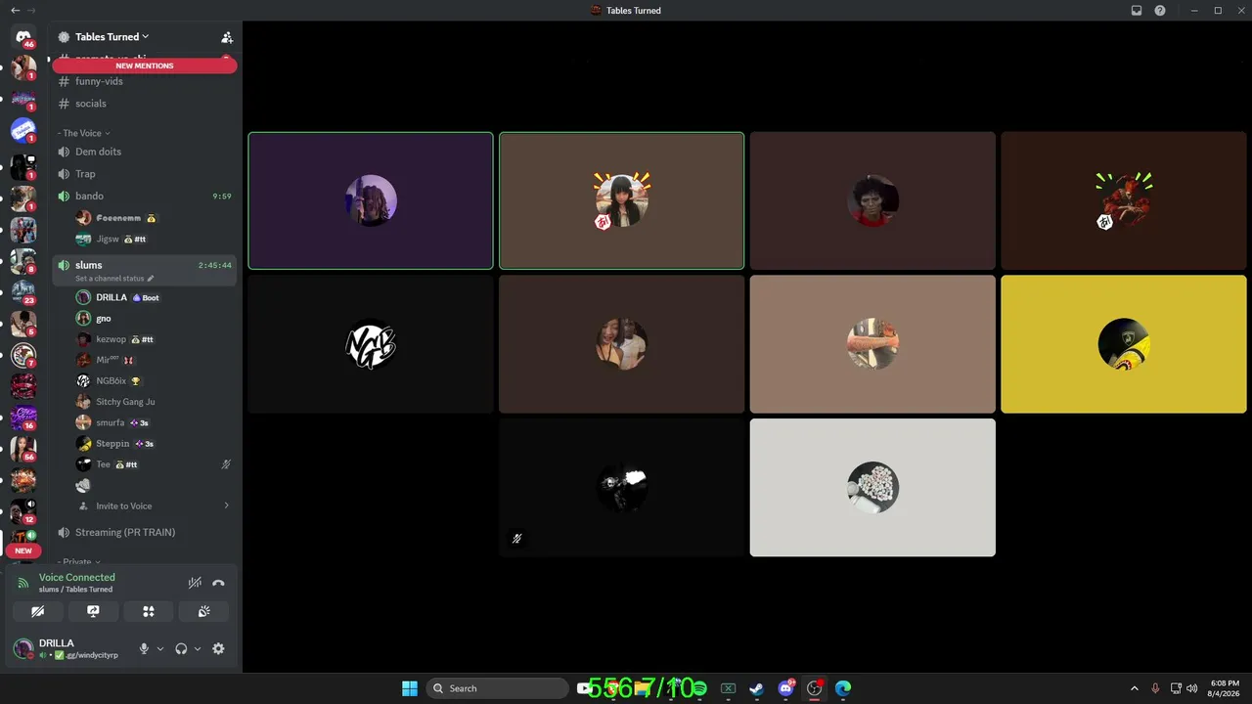Jump to New Mentions
1252x704 pixels.
[145, 66]
